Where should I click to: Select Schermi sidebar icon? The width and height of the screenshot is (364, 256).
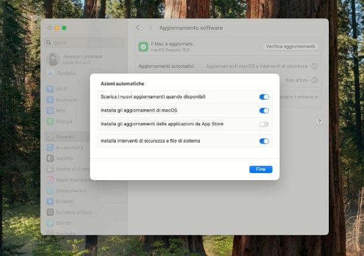coord(50,201)
